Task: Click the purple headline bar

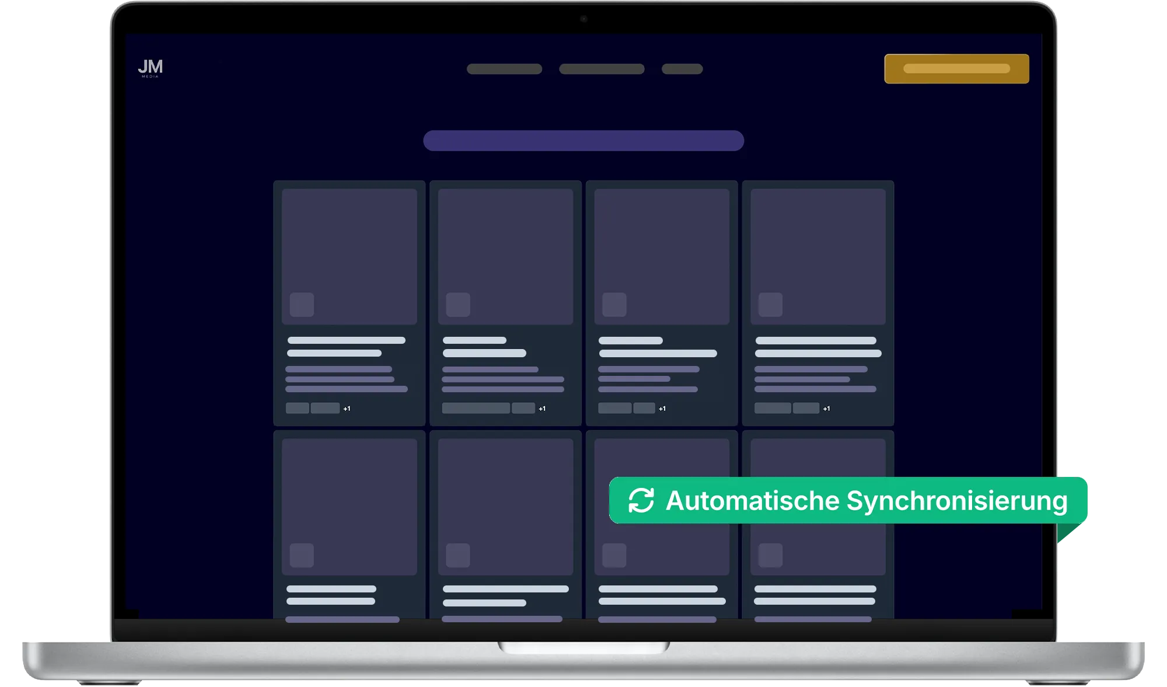Action: pyautogui.click(x=583, y=141)
